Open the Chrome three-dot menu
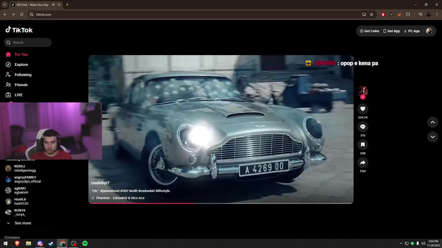 coord(437,14)
